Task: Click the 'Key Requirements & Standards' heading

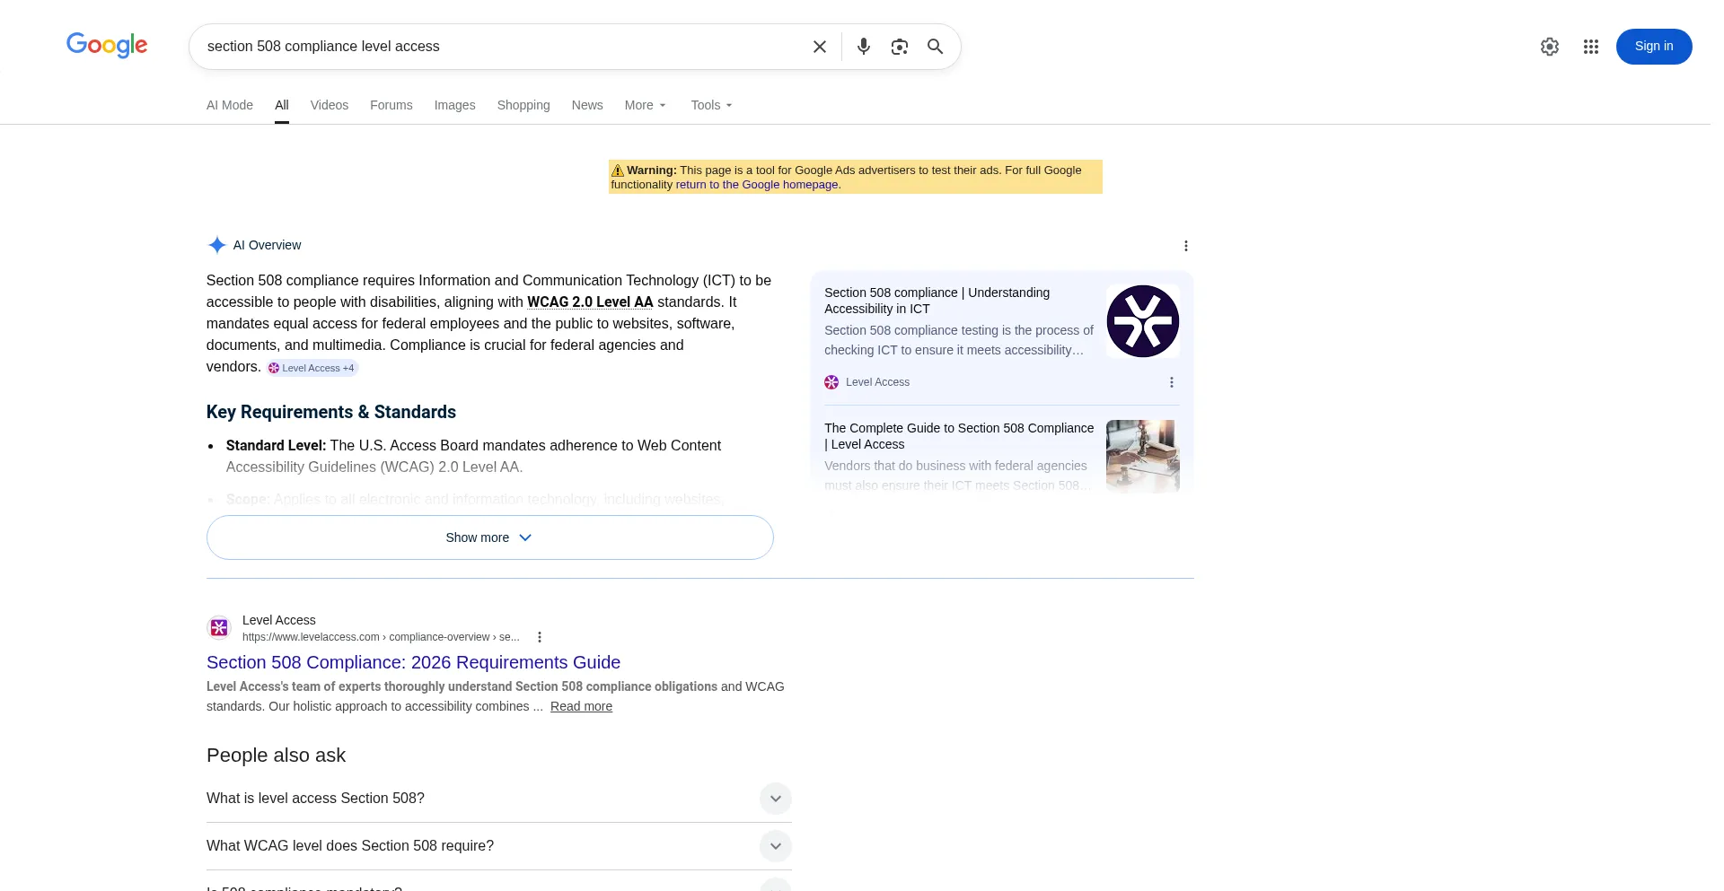Action: pos(331,412)
